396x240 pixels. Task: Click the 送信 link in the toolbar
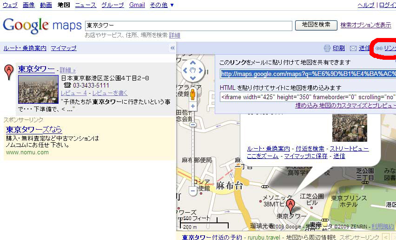pos(365,48)
